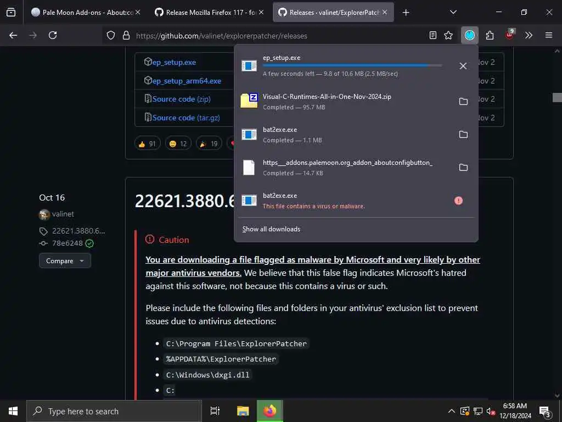Toggle Reader View icon in address bar

pos(433,35)
